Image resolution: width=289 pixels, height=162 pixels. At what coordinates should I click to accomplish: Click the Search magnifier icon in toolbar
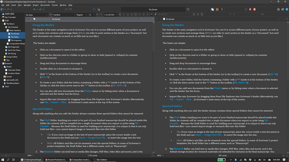pos(8,9)
